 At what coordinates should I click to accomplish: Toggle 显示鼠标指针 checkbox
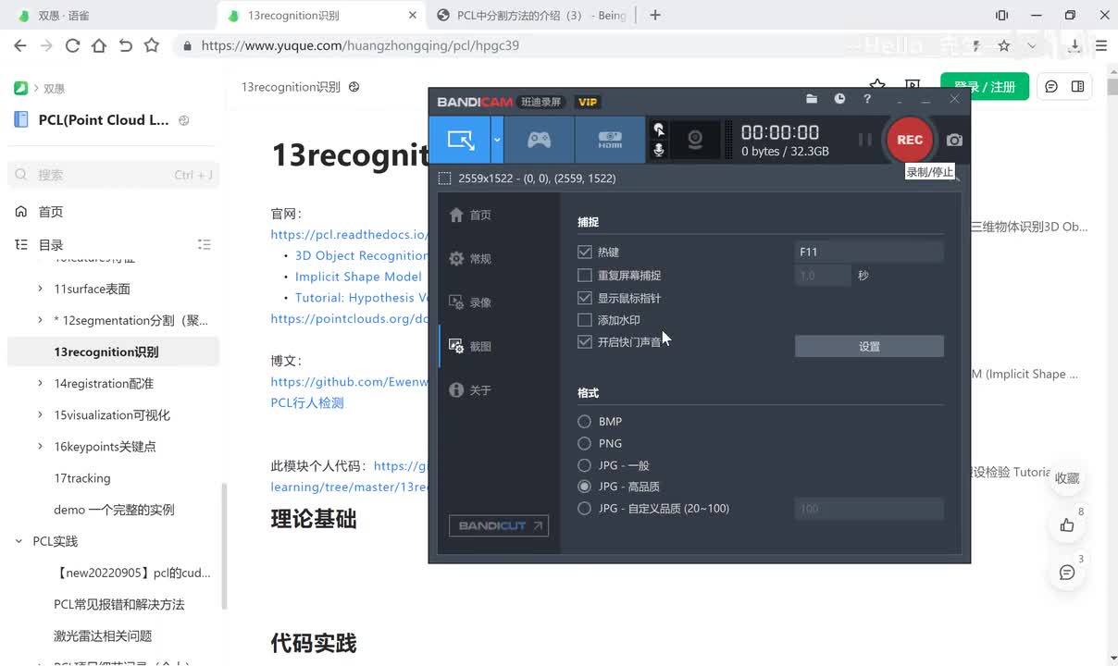coord(584,298)
